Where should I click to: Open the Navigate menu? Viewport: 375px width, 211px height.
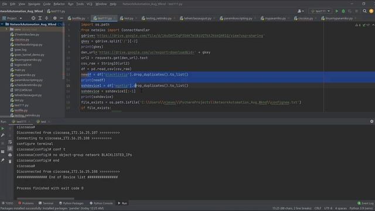[x=34, y=4]
